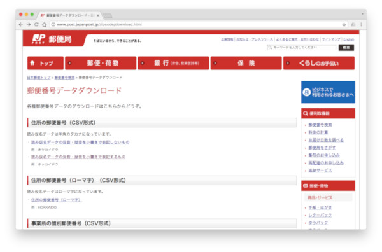Click the blue ビジネスで利用されるお客さまへ banner
Image resolution: width=382 pixels, height=252 pixels.
click(x=328, y=92)
